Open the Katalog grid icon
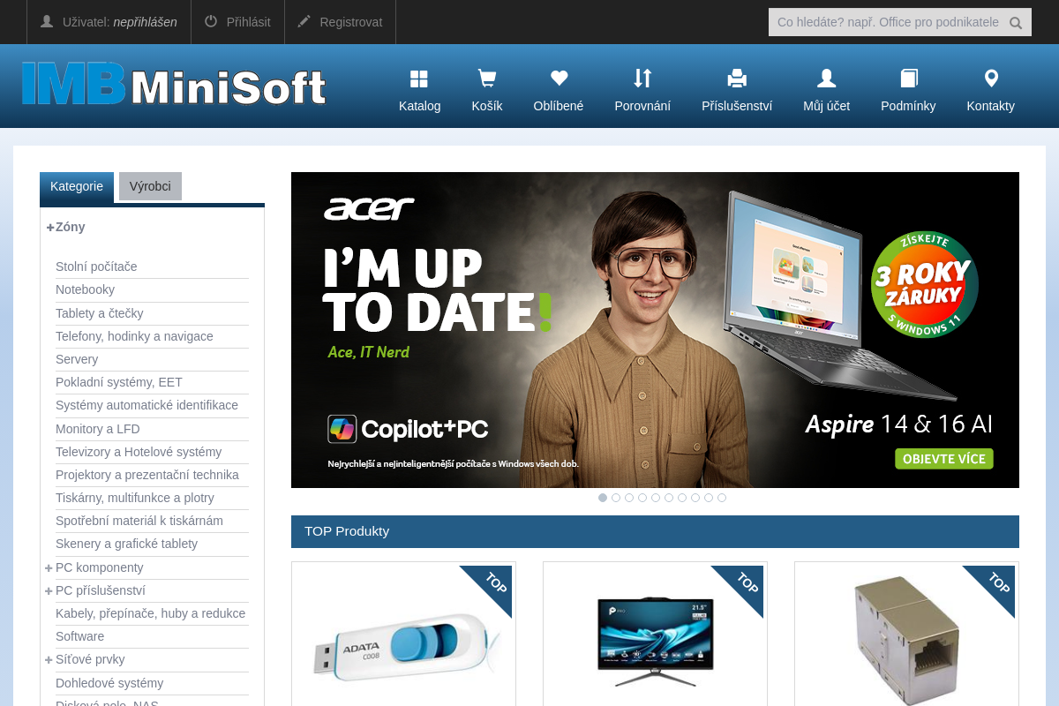The width and height of the screenshot is (1059, 706). pyautogui.click(x=419, y=79)
